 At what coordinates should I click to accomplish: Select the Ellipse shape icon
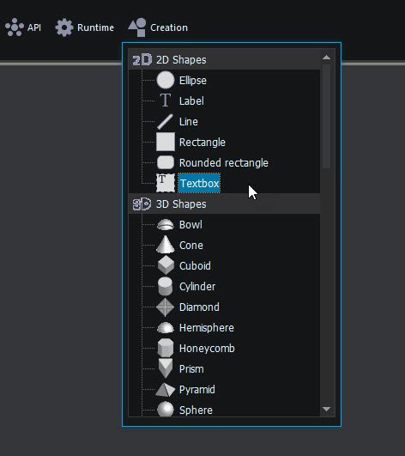pos(166,80)
